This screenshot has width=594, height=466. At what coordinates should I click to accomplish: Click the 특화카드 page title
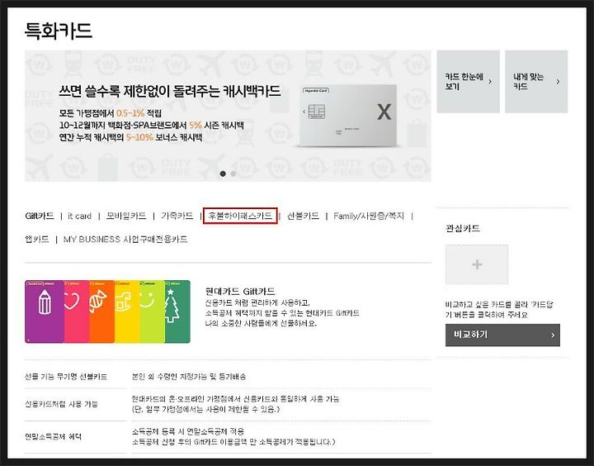pos(59,31)
